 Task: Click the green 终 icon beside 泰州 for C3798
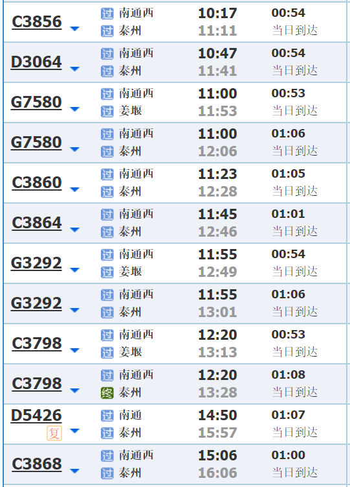107,393
